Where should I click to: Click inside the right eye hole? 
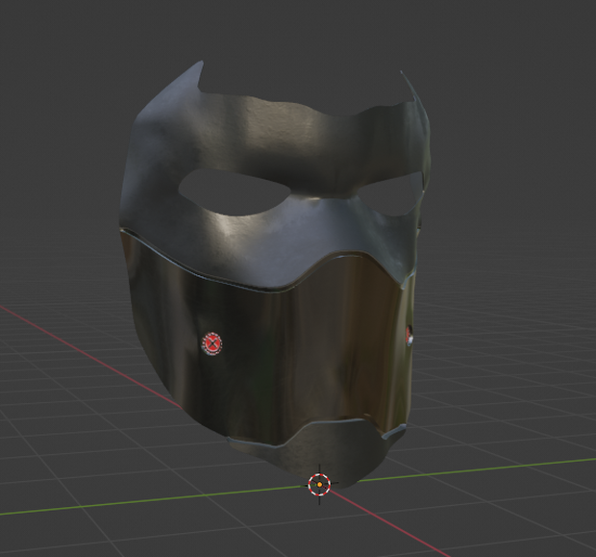[401, 196]
